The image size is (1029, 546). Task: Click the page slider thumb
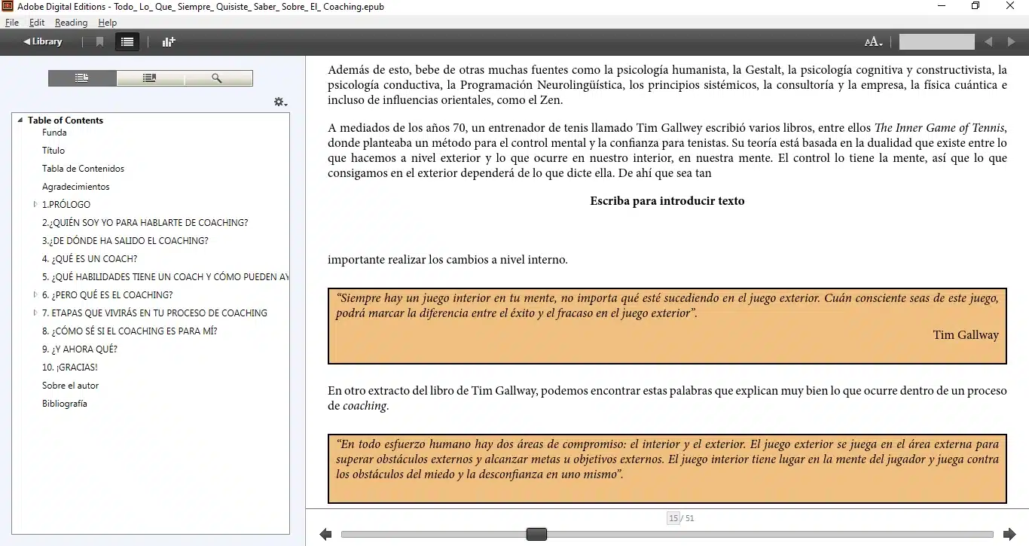[x=536, y=535]
